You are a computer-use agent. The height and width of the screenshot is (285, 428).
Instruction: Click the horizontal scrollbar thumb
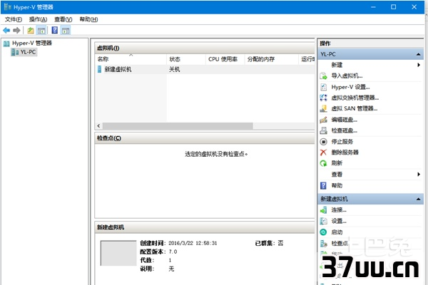tap(178, 125)
